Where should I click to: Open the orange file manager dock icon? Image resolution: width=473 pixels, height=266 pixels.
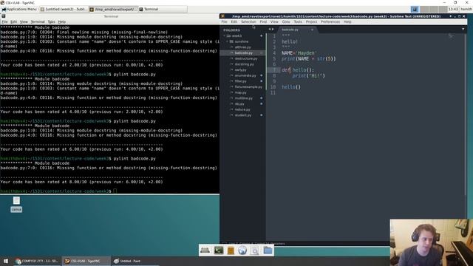[x=231, y=250]
